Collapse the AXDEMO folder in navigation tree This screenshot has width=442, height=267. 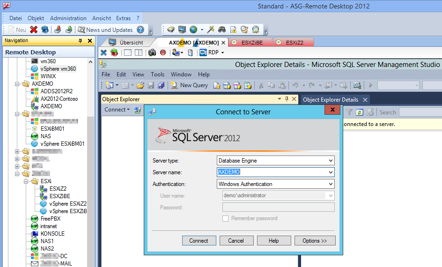coord(17,84)
